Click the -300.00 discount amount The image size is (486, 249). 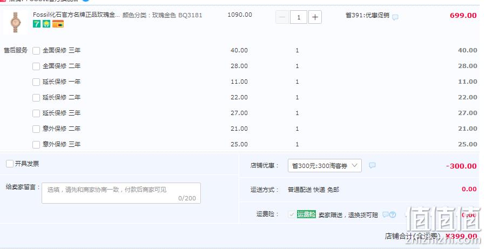pos(461,166)
